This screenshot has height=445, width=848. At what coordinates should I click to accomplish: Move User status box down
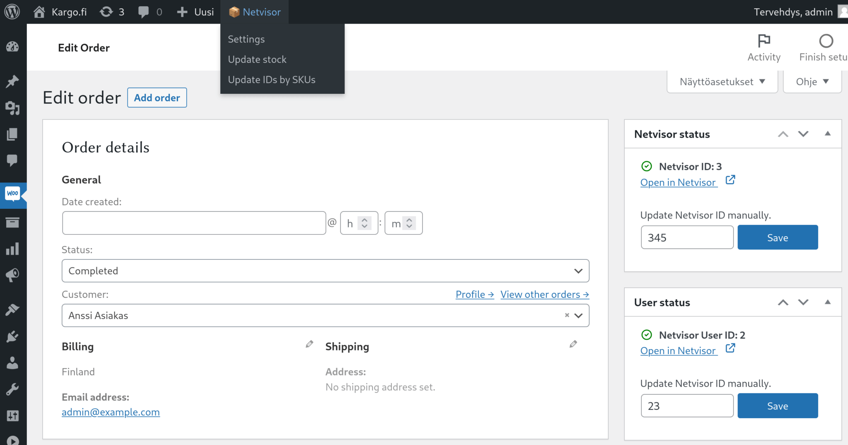click(x=803, y=302)
